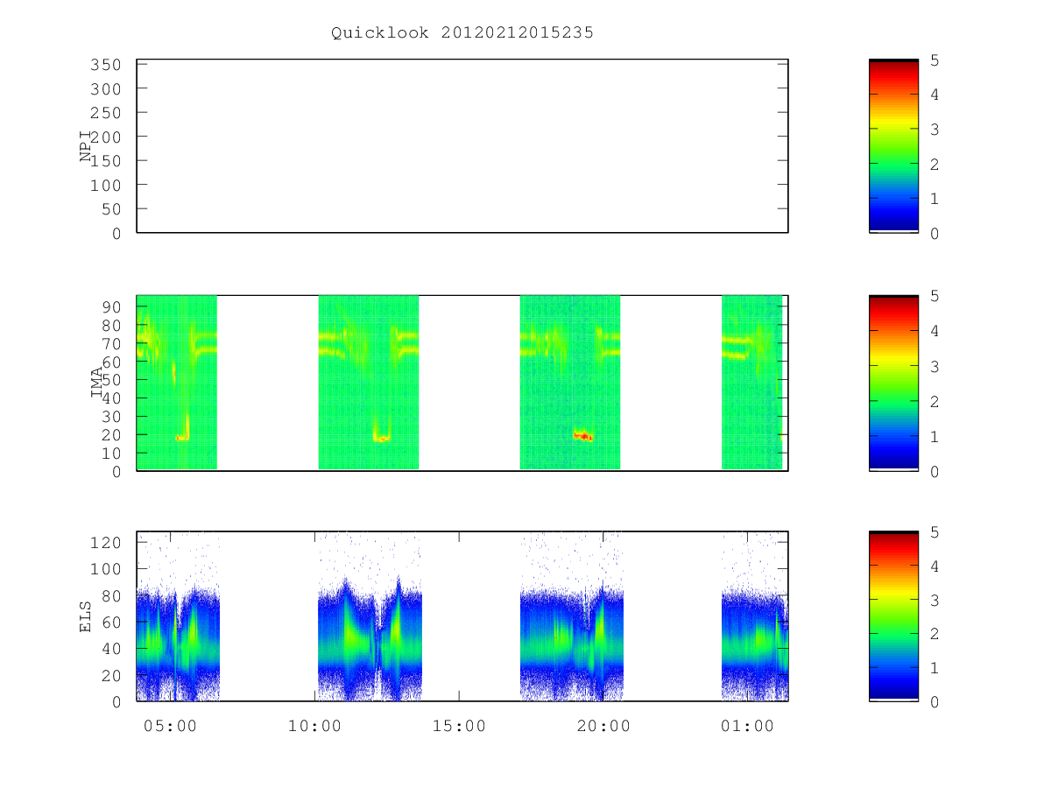Click the IMA data block after 10:00
The width and height of the screenshot is (1051, 788).
pos(368,383)
